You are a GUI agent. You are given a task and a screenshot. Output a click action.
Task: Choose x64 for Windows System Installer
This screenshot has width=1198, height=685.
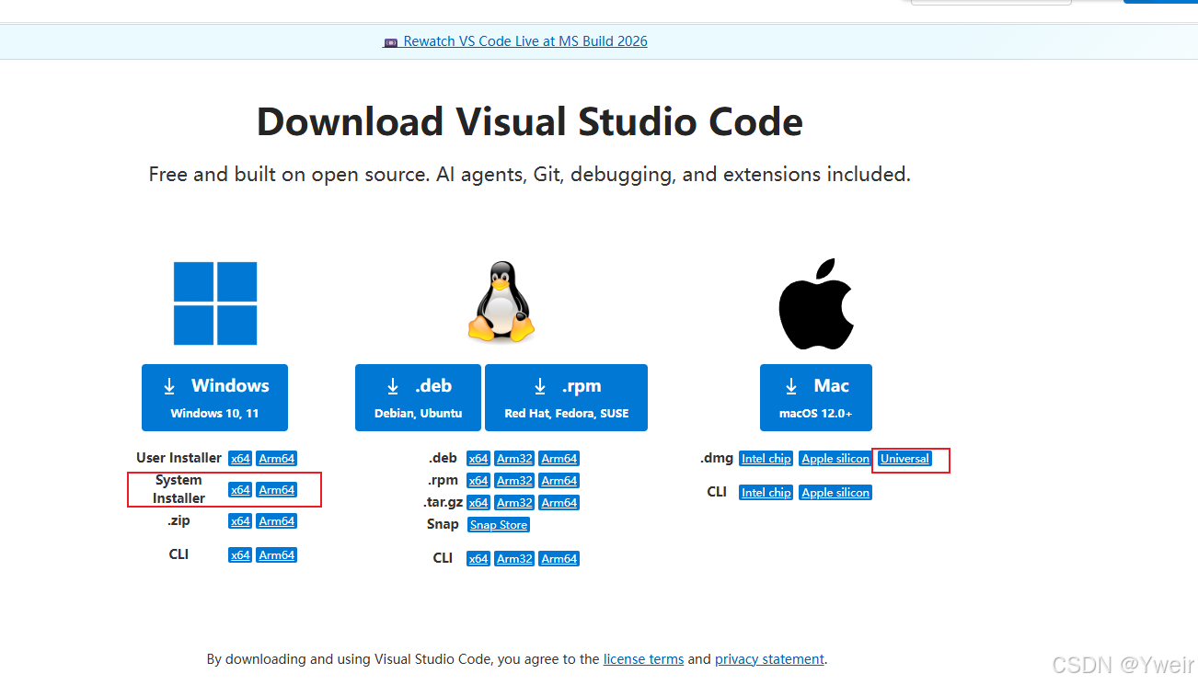(240, 490)
